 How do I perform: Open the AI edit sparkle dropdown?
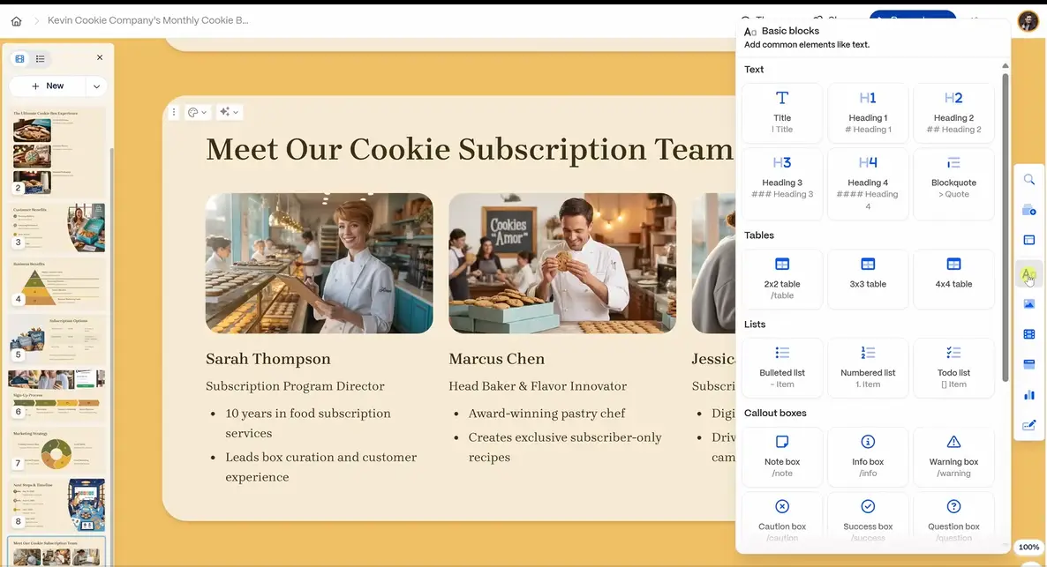pyautogui.click(x=229, y=112)
